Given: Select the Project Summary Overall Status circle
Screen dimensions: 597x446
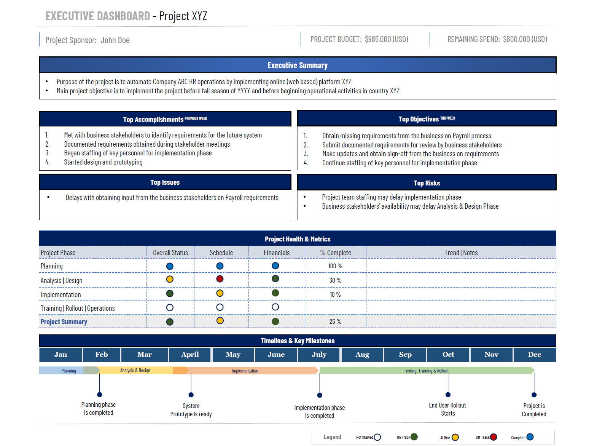Looking at the screenshot, I should coord(170,322).
